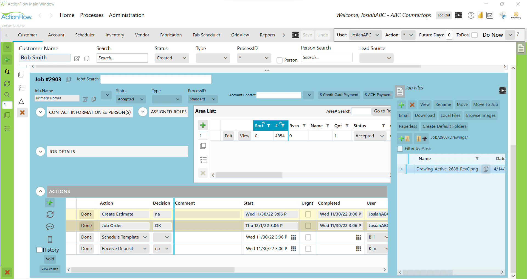
Task: Click the phone icon in the Actions sidebar
Action: tap(50, 239)
